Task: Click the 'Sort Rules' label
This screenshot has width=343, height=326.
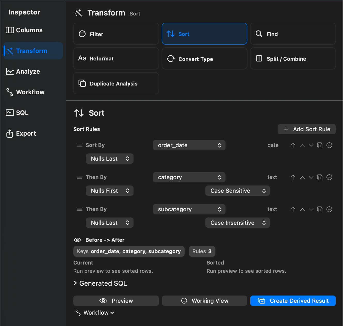Action: click(x=87, y=129)
